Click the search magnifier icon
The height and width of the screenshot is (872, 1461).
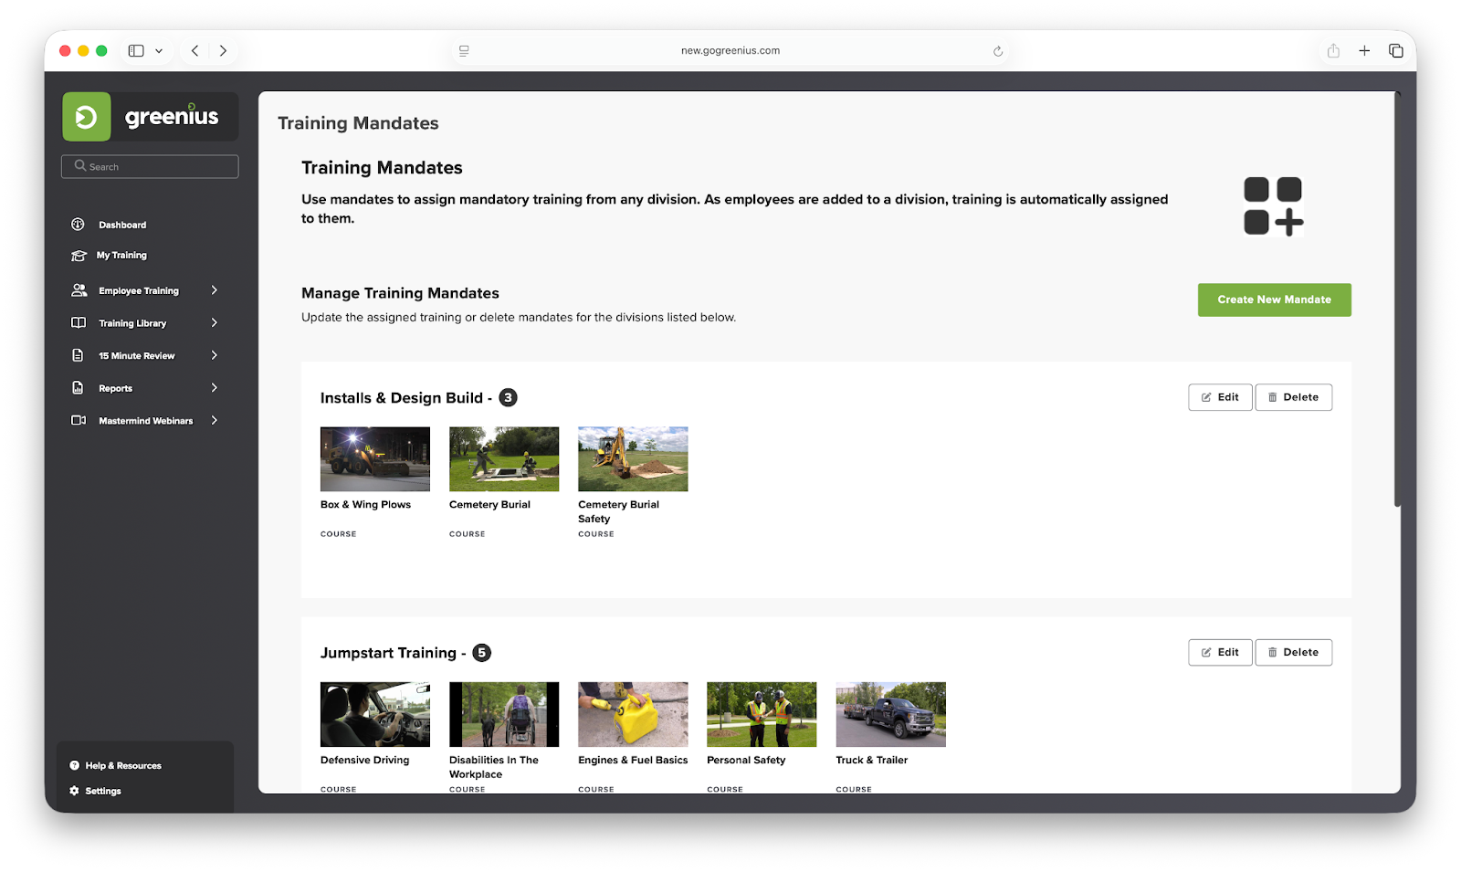[x=80, y=166]
